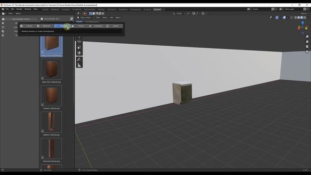Viewport: 311px width, 175px height.
Task: Select the Measure ruler tool
Action: [x=79, y=65]
